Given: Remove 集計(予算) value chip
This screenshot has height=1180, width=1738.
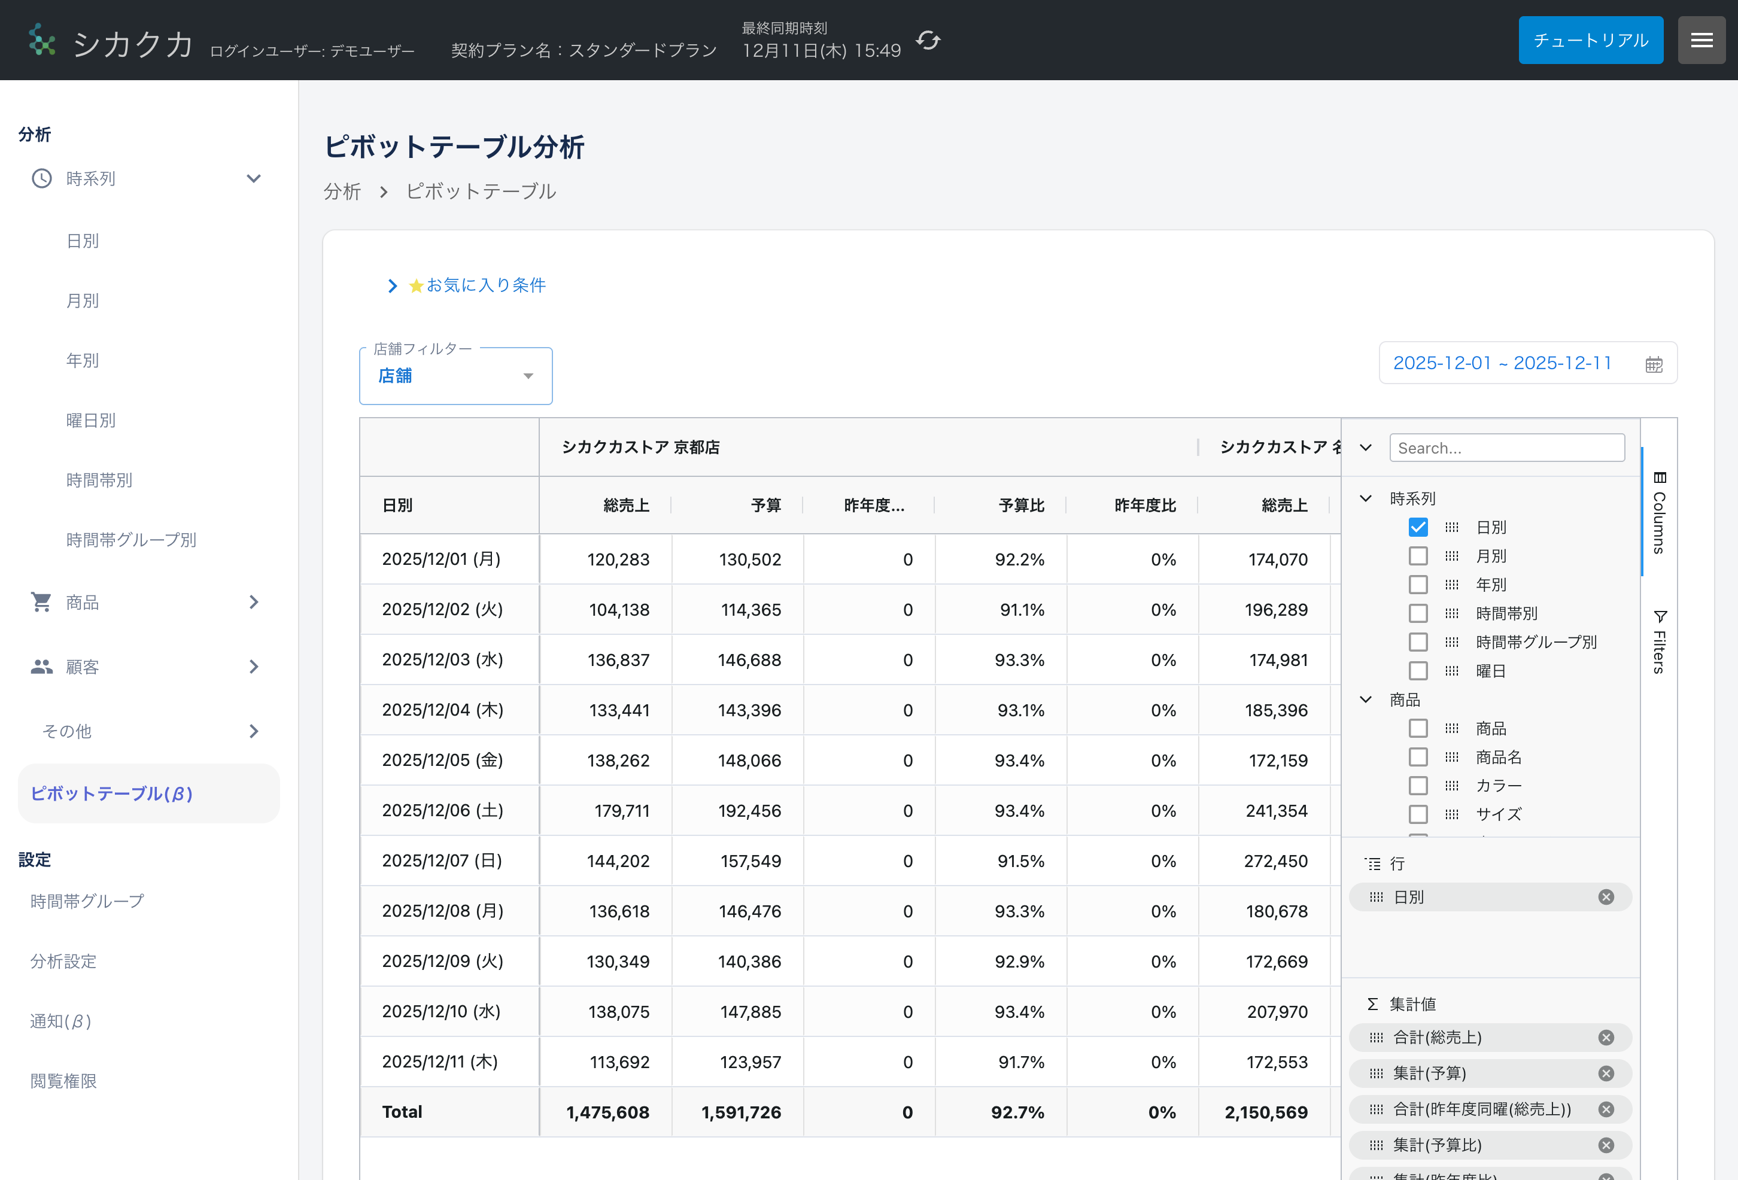Looking at the screenshot, I should [x=1606, y=1074].
